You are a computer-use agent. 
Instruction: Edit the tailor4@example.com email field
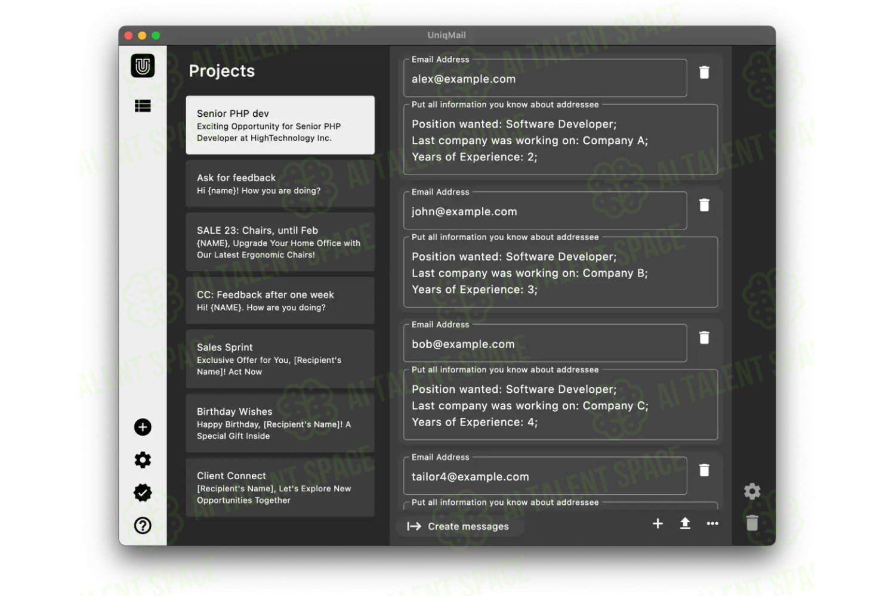[545, 476]
